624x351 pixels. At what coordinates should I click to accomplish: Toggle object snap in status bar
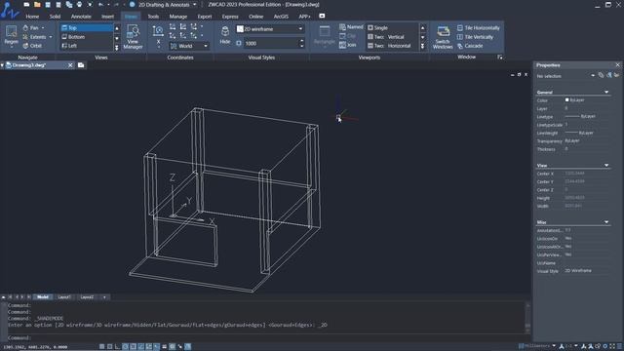133,347
